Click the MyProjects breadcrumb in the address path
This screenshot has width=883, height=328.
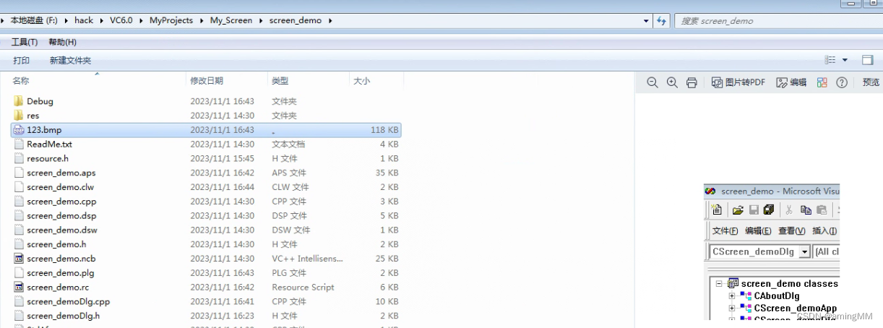tap(171, 20)
